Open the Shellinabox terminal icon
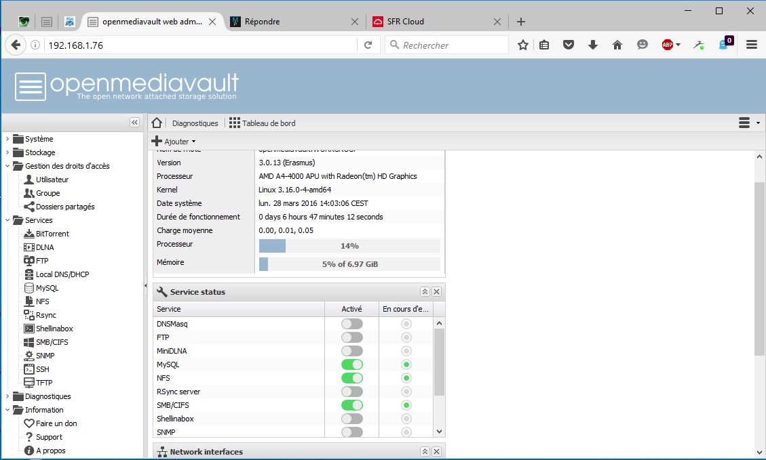The image size is (766, 460). (x=28, y=329)
